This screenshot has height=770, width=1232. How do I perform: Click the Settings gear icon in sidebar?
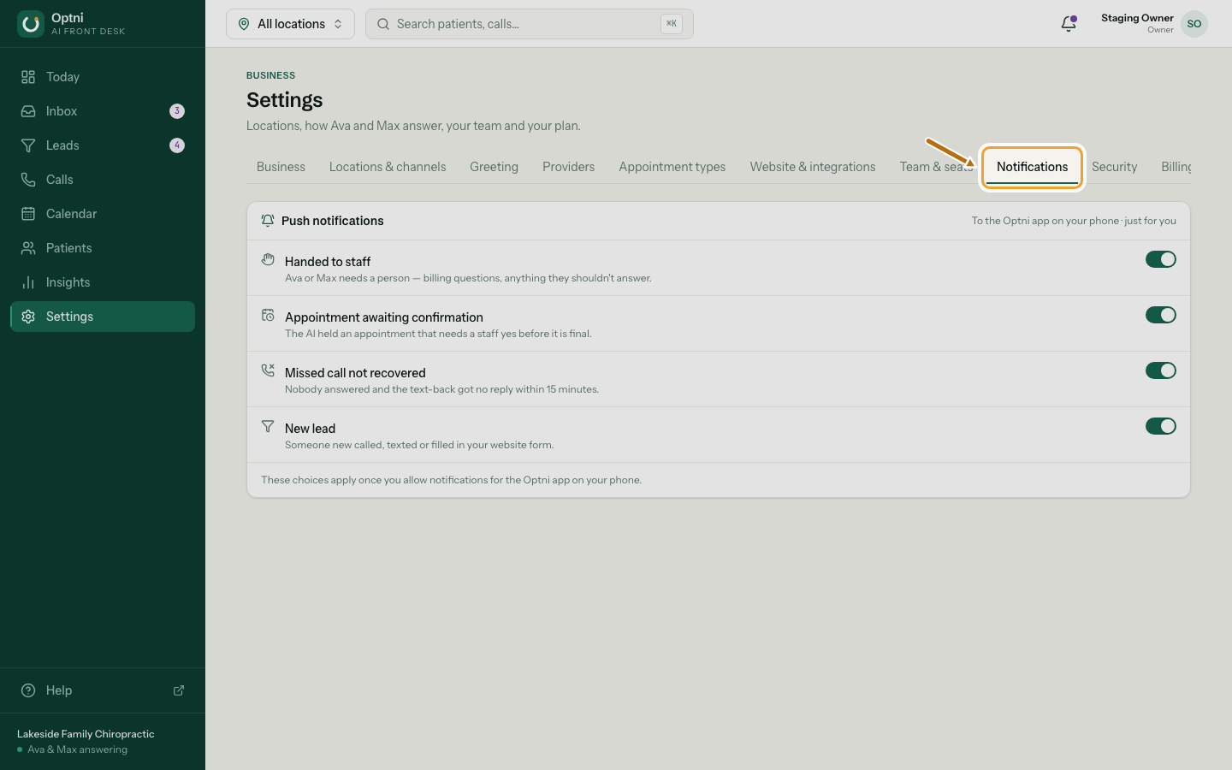pos(28,317)
